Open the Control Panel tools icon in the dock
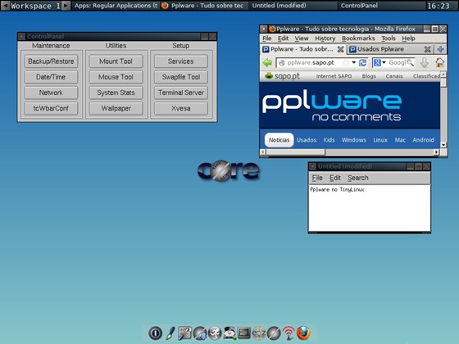Screen dimensions: 459x344 click(x=184, y=333)
